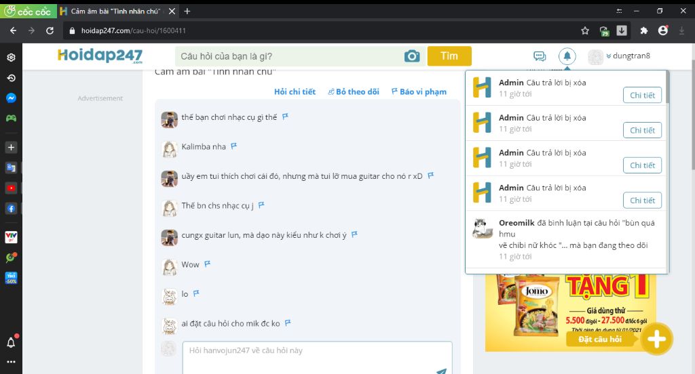Open the translate sidebar shortcut
This screenshot has width=695, height=374.
click(11, 168)
